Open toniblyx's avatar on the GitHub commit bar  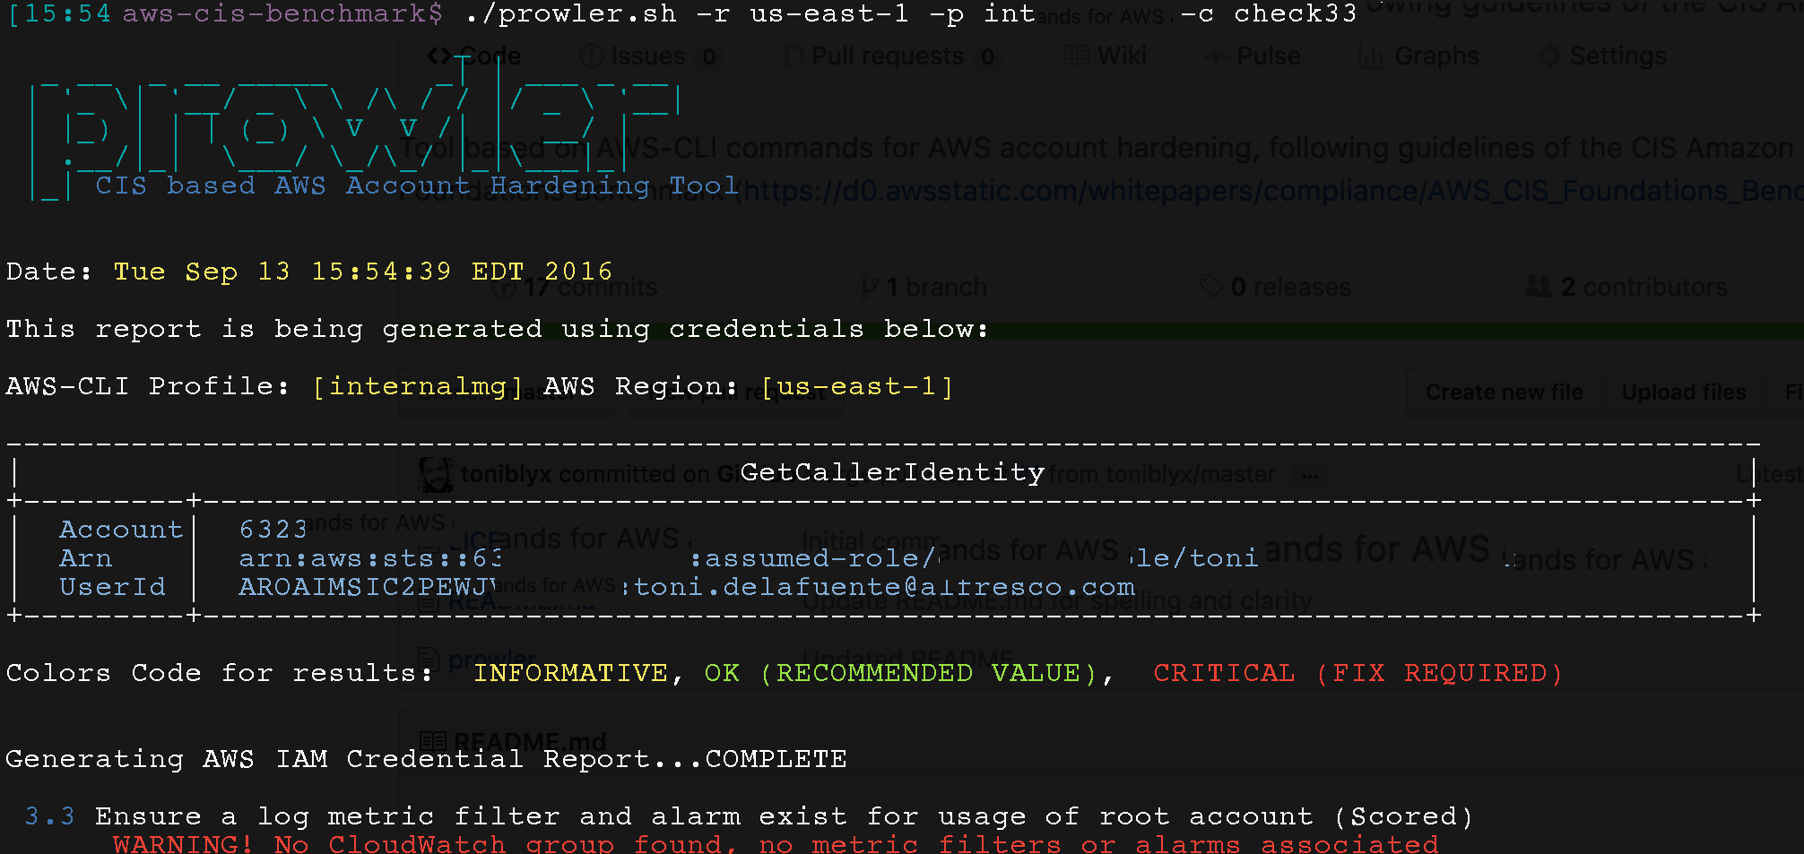[437, 474]
